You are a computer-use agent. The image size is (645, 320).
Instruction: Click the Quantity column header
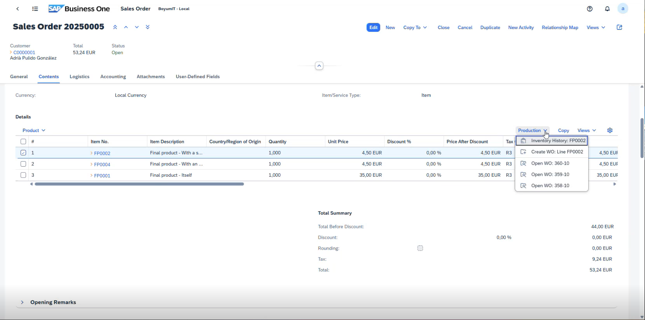(x=295, y=142)
